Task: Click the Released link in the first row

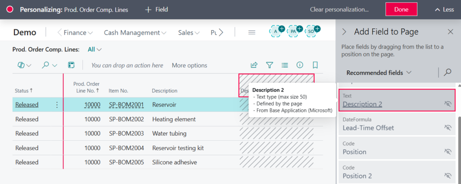Action: tap(27, 105)
